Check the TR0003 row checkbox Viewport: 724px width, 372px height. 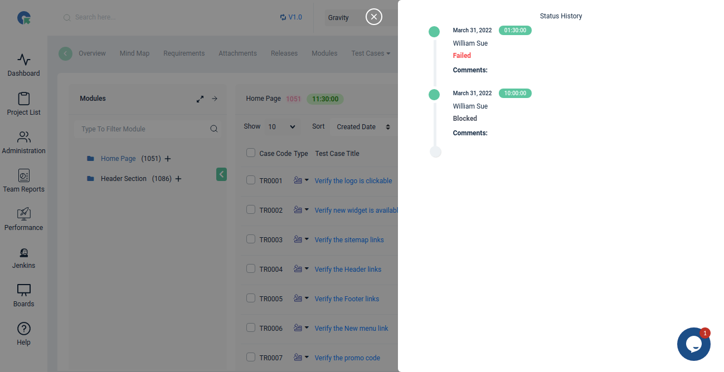click(251, 239)
